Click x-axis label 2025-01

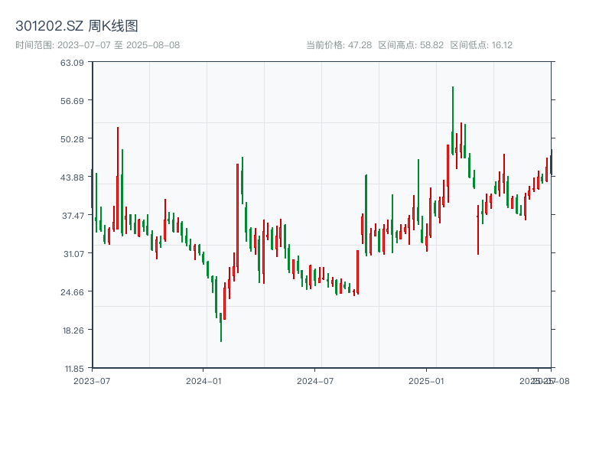click(x=426, y=381)
